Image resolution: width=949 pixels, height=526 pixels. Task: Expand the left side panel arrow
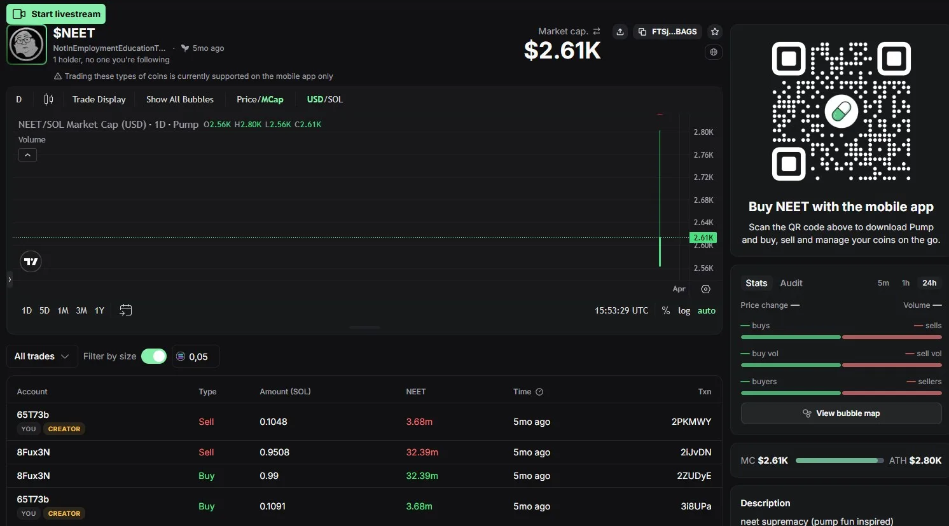tap(10, 279)
